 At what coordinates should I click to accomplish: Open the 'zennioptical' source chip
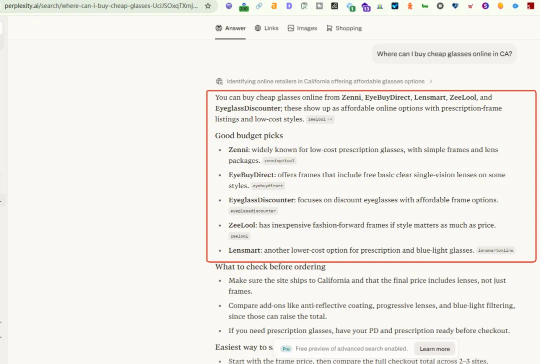[279, 161]
